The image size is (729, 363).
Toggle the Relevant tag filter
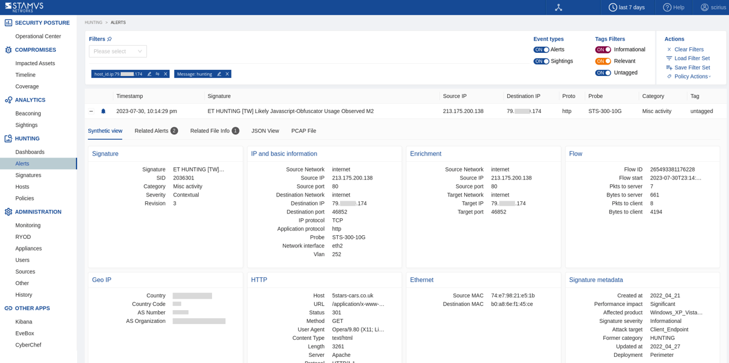tap(603, 61)
